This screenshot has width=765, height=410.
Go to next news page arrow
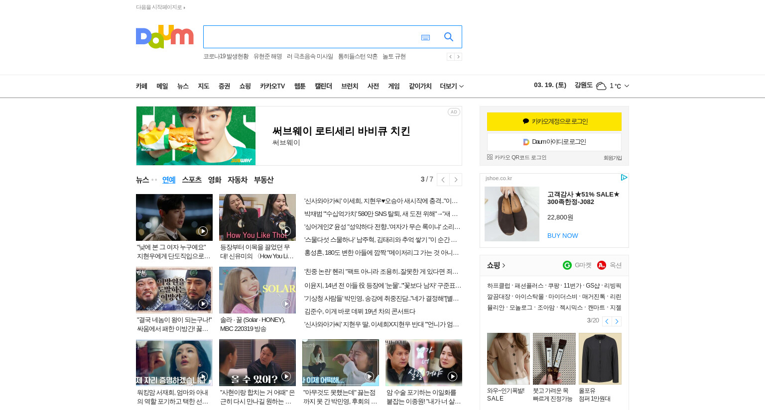click(456, 180)
